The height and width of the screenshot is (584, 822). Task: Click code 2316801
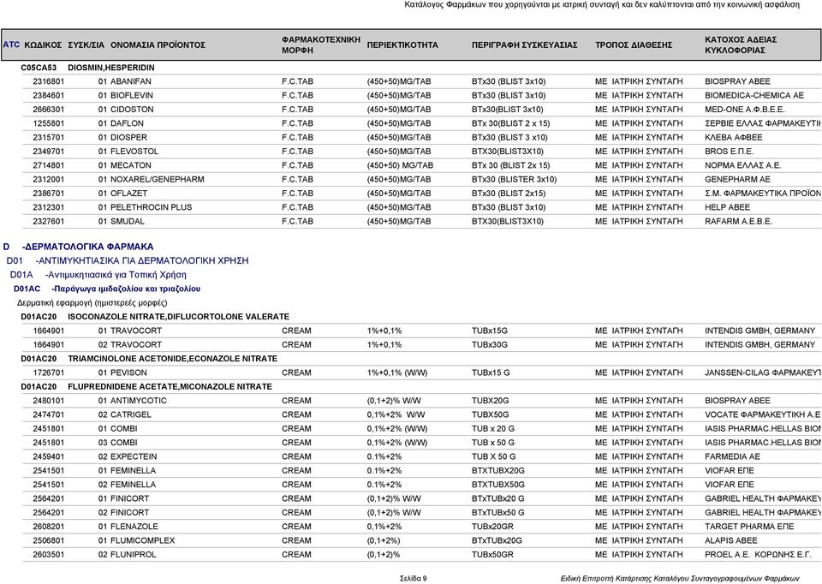[x=48, y=82]
